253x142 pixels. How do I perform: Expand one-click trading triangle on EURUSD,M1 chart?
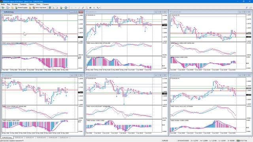point(171,78)
